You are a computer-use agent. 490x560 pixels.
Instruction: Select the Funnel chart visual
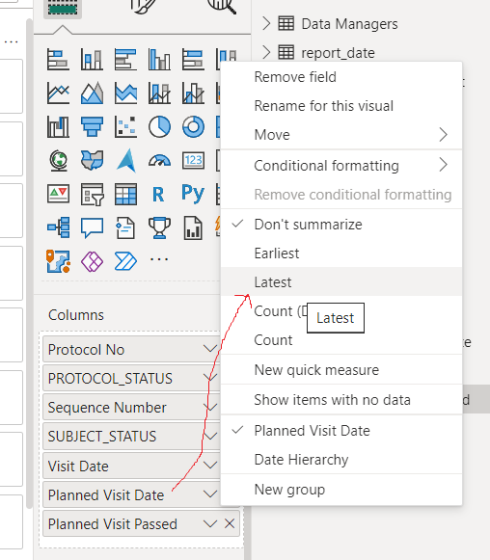point(92,127)
